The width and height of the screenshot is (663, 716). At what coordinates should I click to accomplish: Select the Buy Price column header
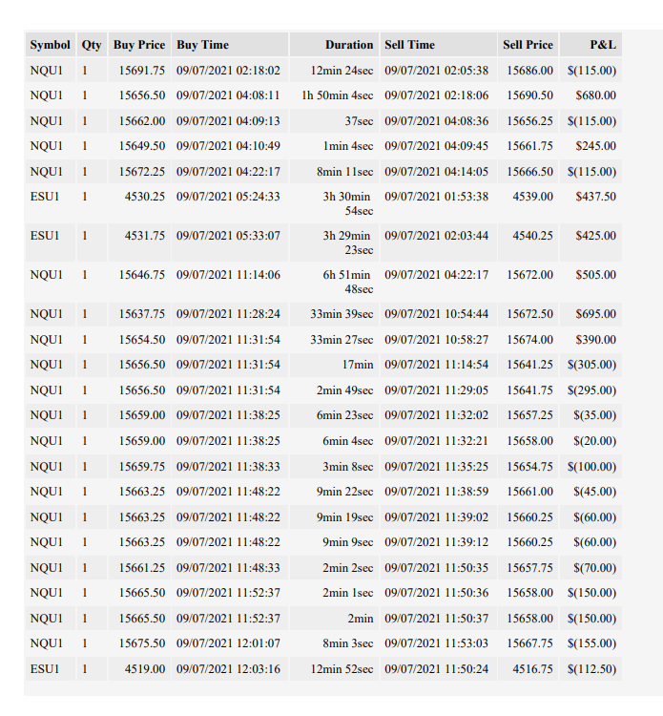tap(139, 45)
